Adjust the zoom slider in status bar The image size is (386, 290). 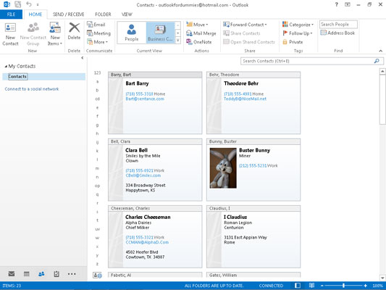click(x=343, y=286)
